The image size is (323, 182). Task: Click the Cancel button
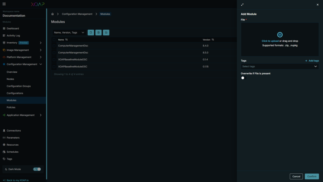point(296,176)
